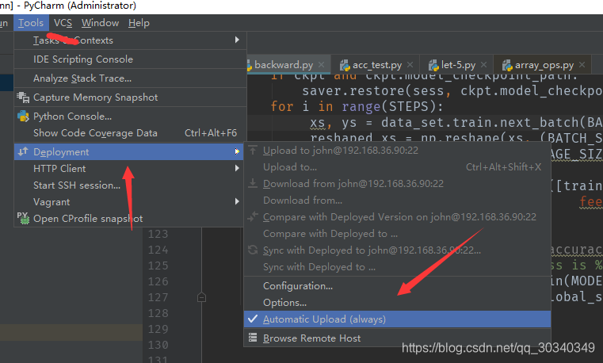Viewport: 603px width, 363px height.
Task: Click 'saver.restore' in the code
Action: (353, 90)
